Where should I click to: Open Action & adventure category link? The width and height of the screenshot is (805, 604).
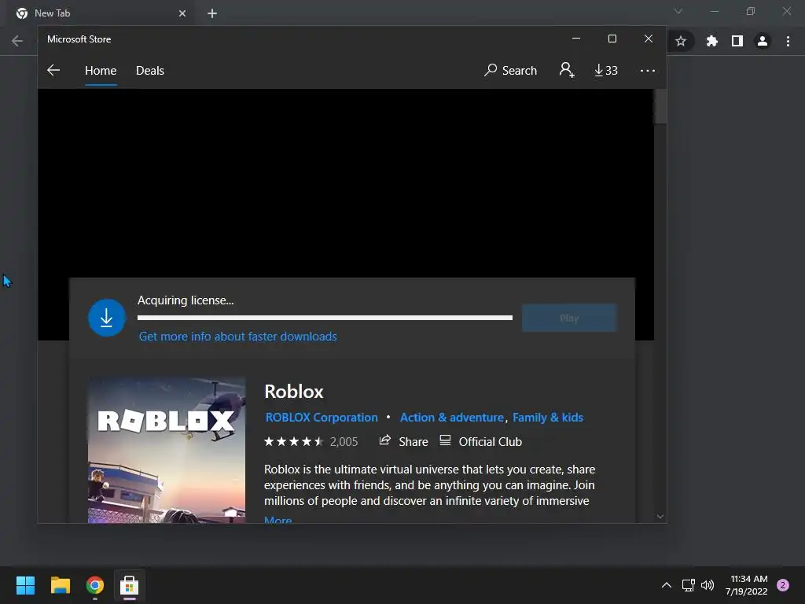click(452, 418)
